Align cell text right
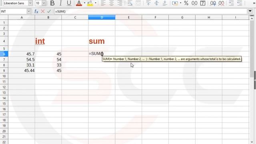The width and height of the screenshot is (256, 144). (x=120, y=3)
